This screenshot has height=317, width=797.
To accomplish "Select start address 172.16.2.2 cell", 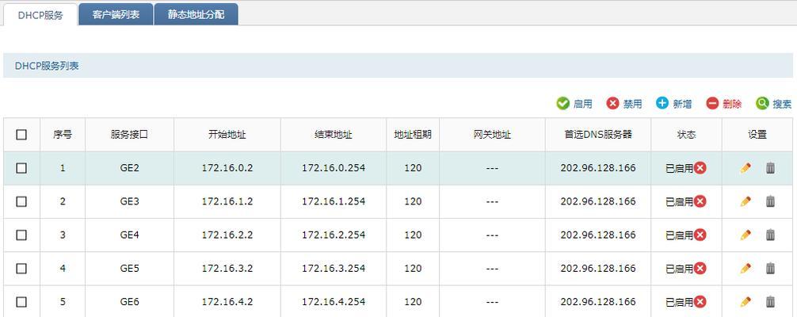I will pos(227,235).
